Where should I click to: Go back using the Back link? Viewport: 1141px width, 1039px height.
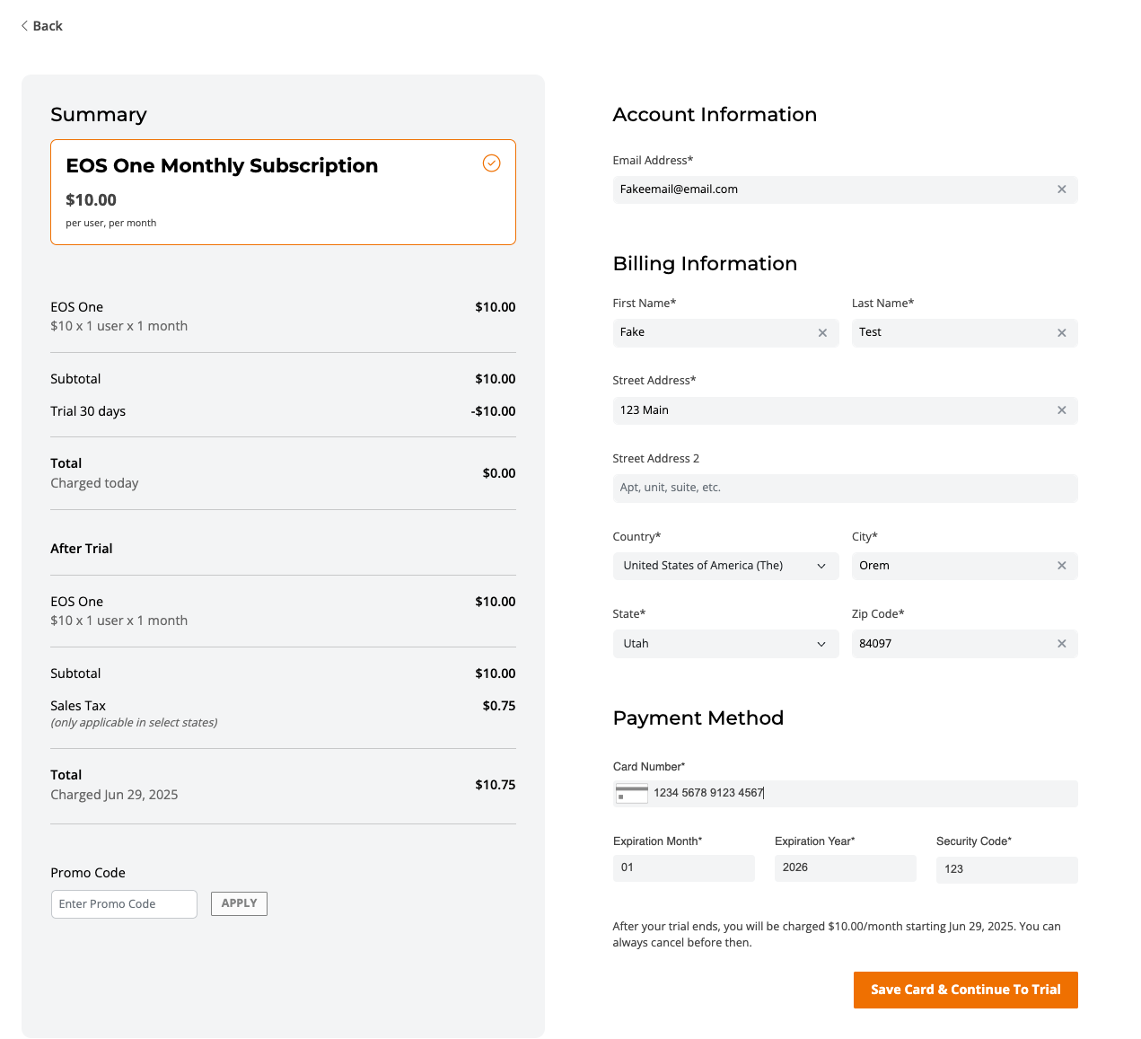[x=41, y=26]
